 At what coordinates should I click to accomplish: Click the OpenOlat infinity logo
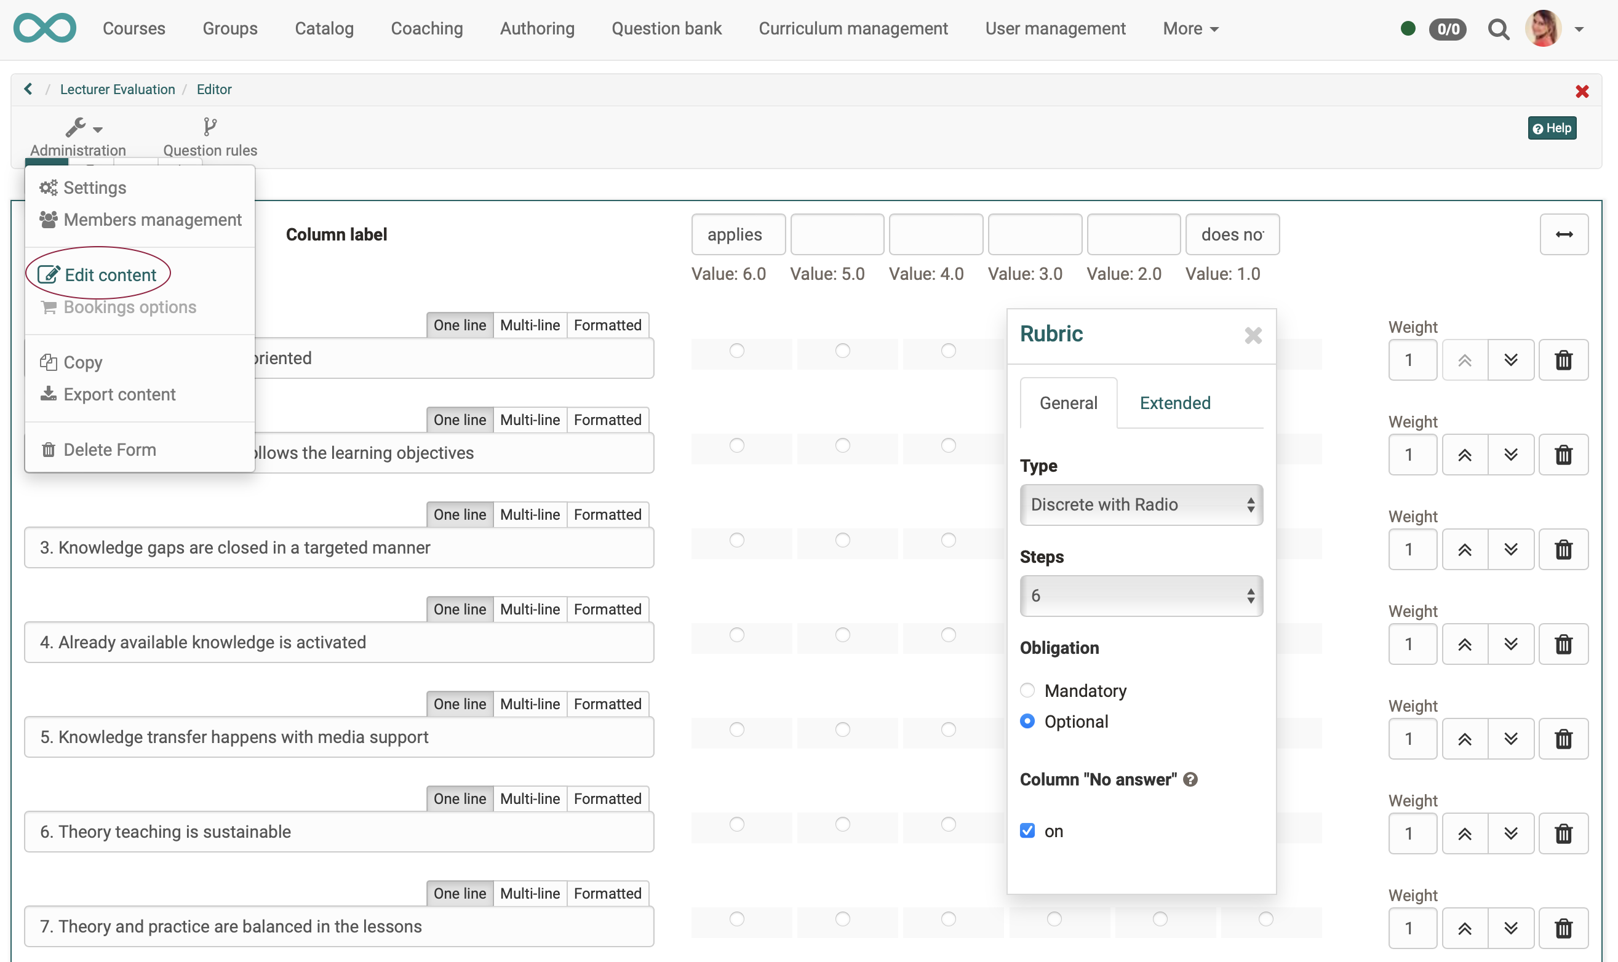point(45,28)
